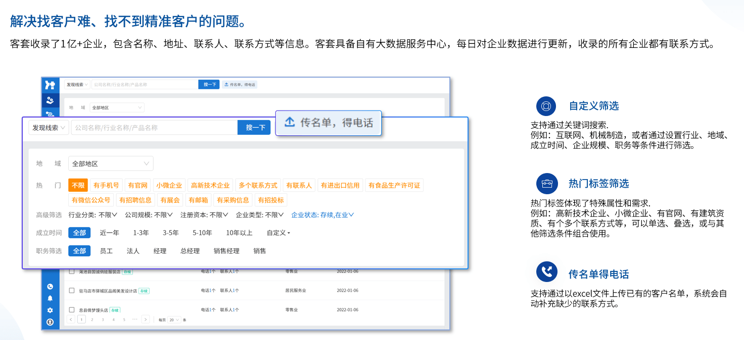Toggle the 有微信公众号 tag

[91, 200]
